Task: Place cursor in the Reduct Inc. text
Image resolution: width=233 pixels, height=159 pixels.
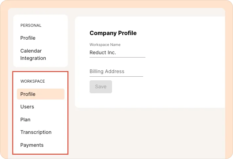Action: [x=103, y=53]
